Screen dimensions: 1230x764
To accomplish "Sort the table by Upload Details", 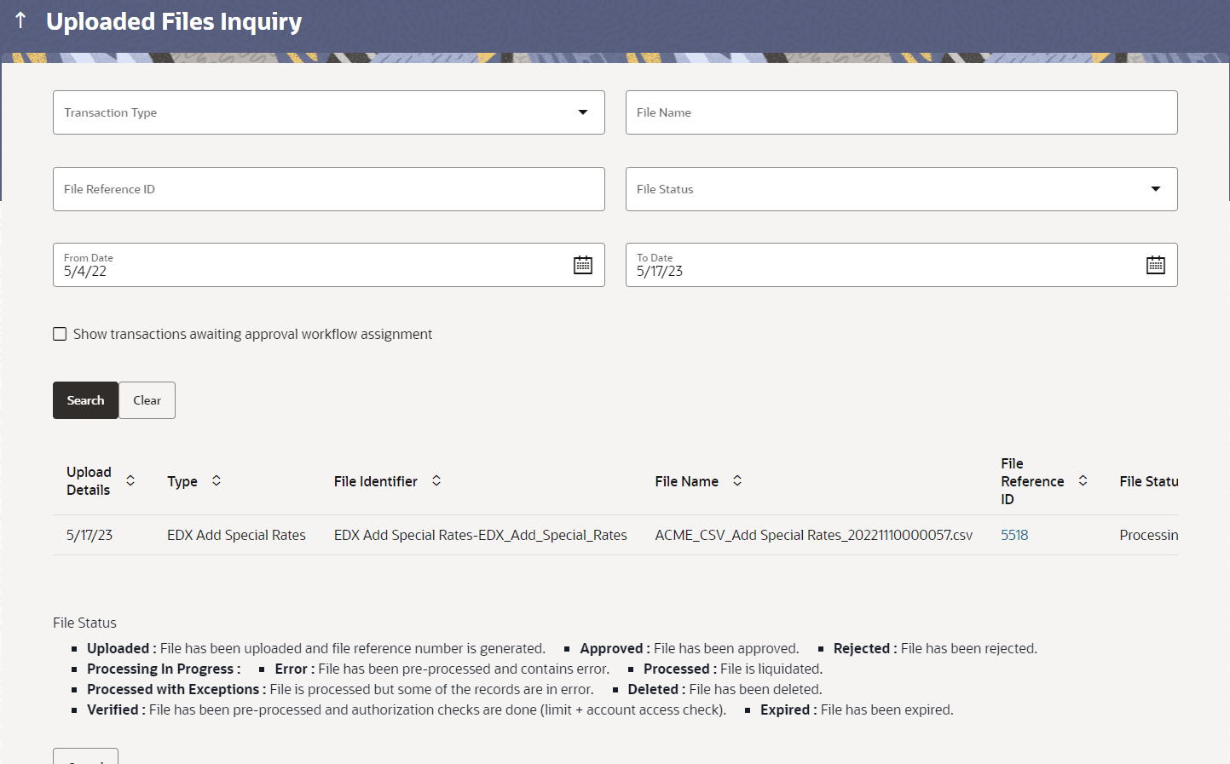I will click(x=130, y=480).
